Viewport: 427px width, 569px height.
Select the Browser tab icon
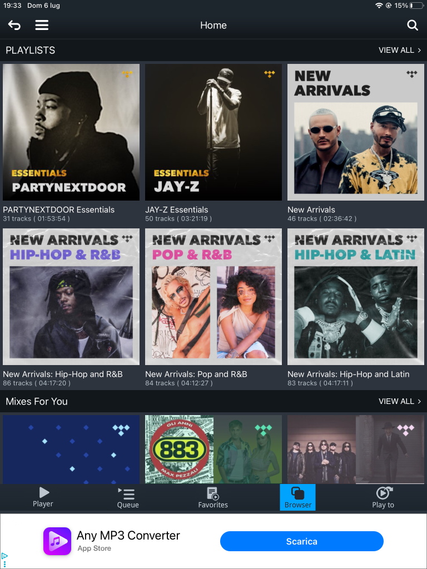(298, 493)
